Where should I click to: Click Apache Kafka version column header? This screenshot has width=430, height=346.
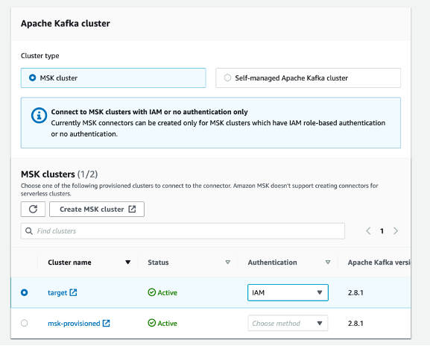click(x=379, y=262)
